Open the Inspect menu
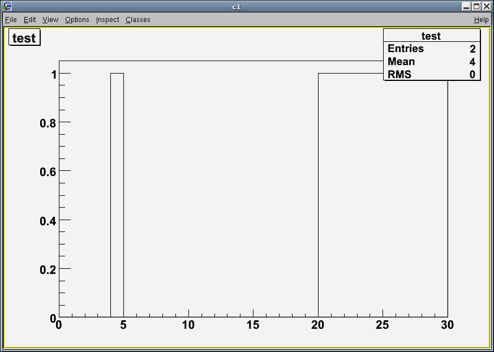The image size is (494, 352). [108, 20]
